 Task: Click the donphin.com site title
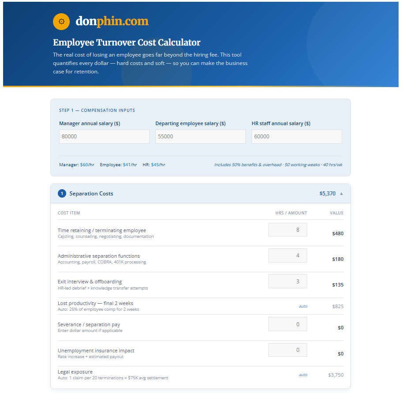tap(112, 21)
